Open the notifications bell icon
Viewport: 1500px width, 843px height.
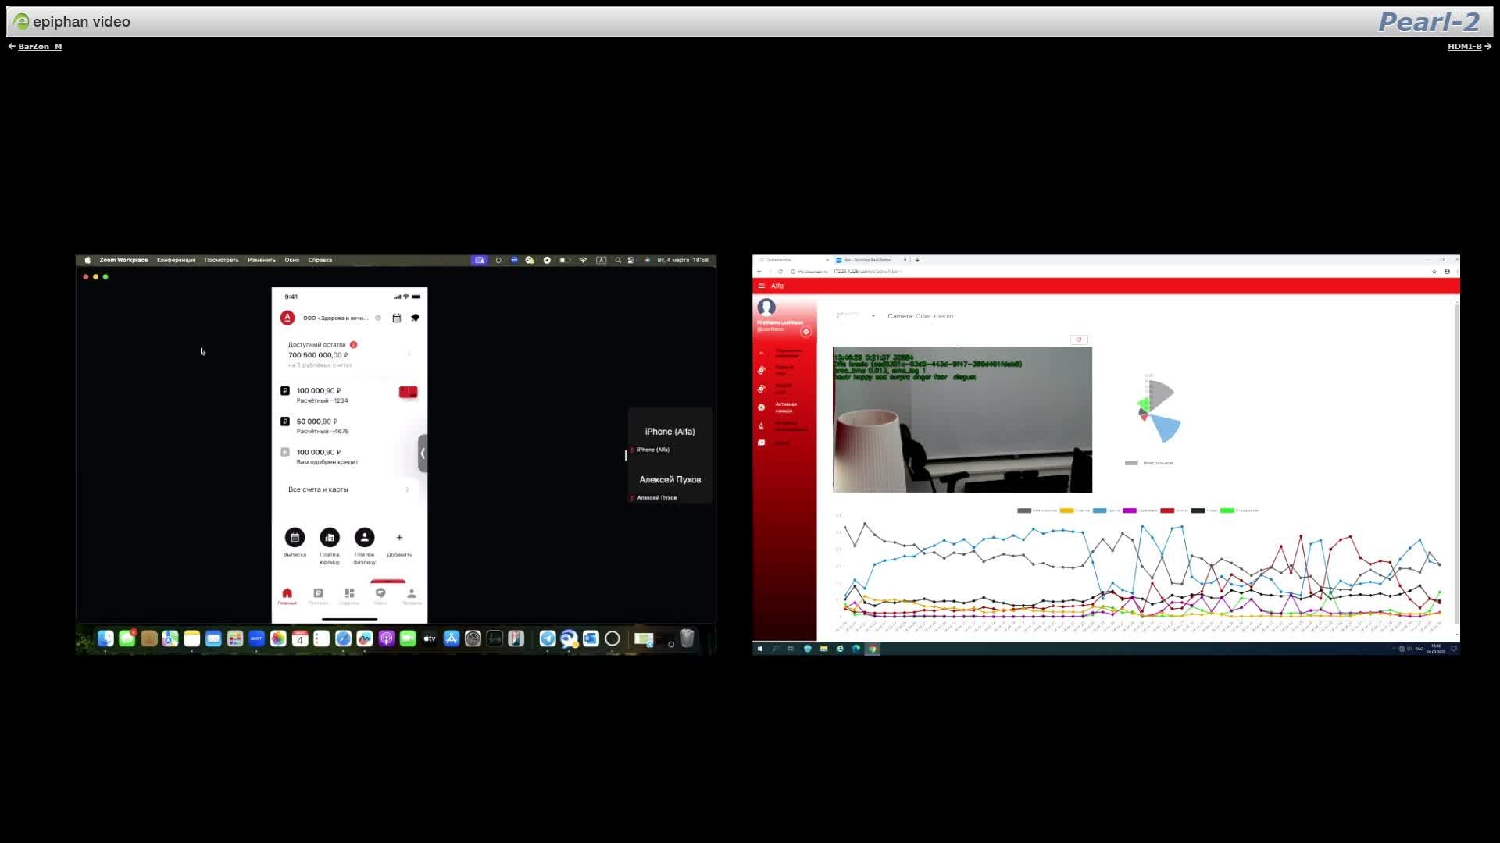(x=415, y=318)
